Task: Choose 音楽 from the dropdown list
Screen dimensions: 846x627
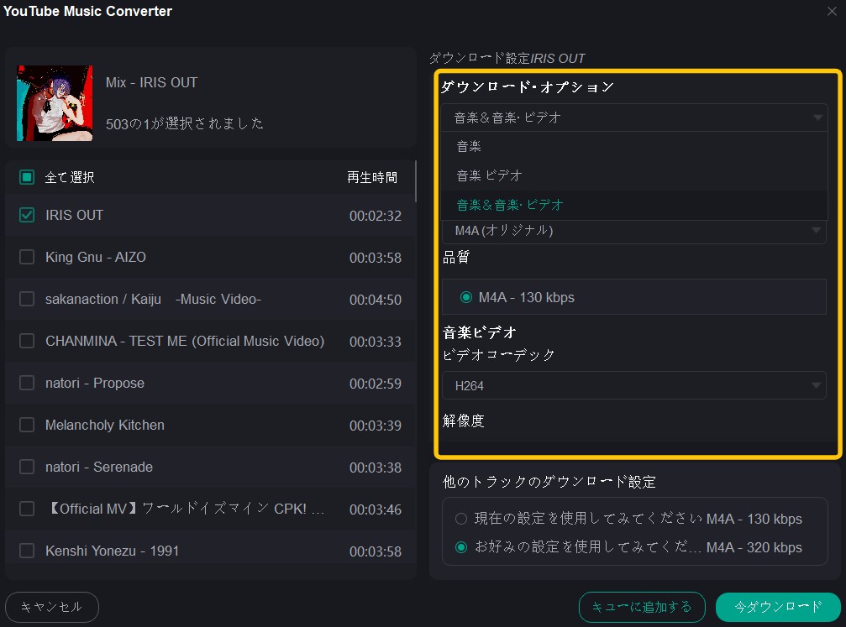Action: 634,146
